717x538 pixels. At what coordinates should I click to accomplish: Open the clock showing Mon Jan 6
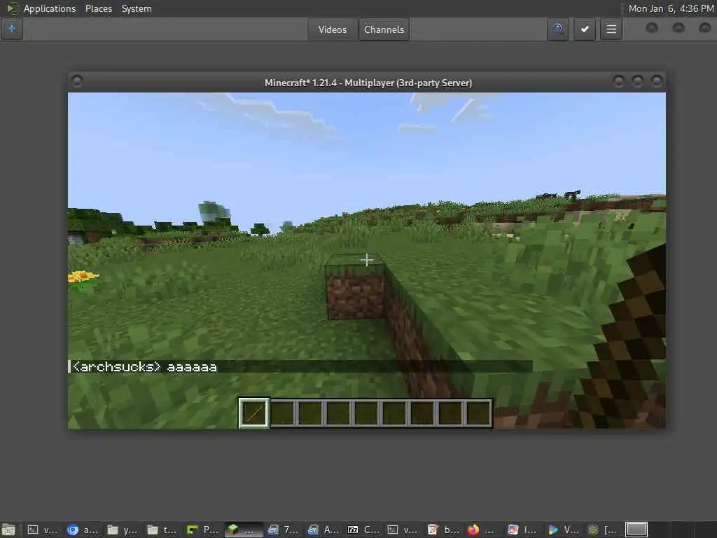[x=671, y=8]
